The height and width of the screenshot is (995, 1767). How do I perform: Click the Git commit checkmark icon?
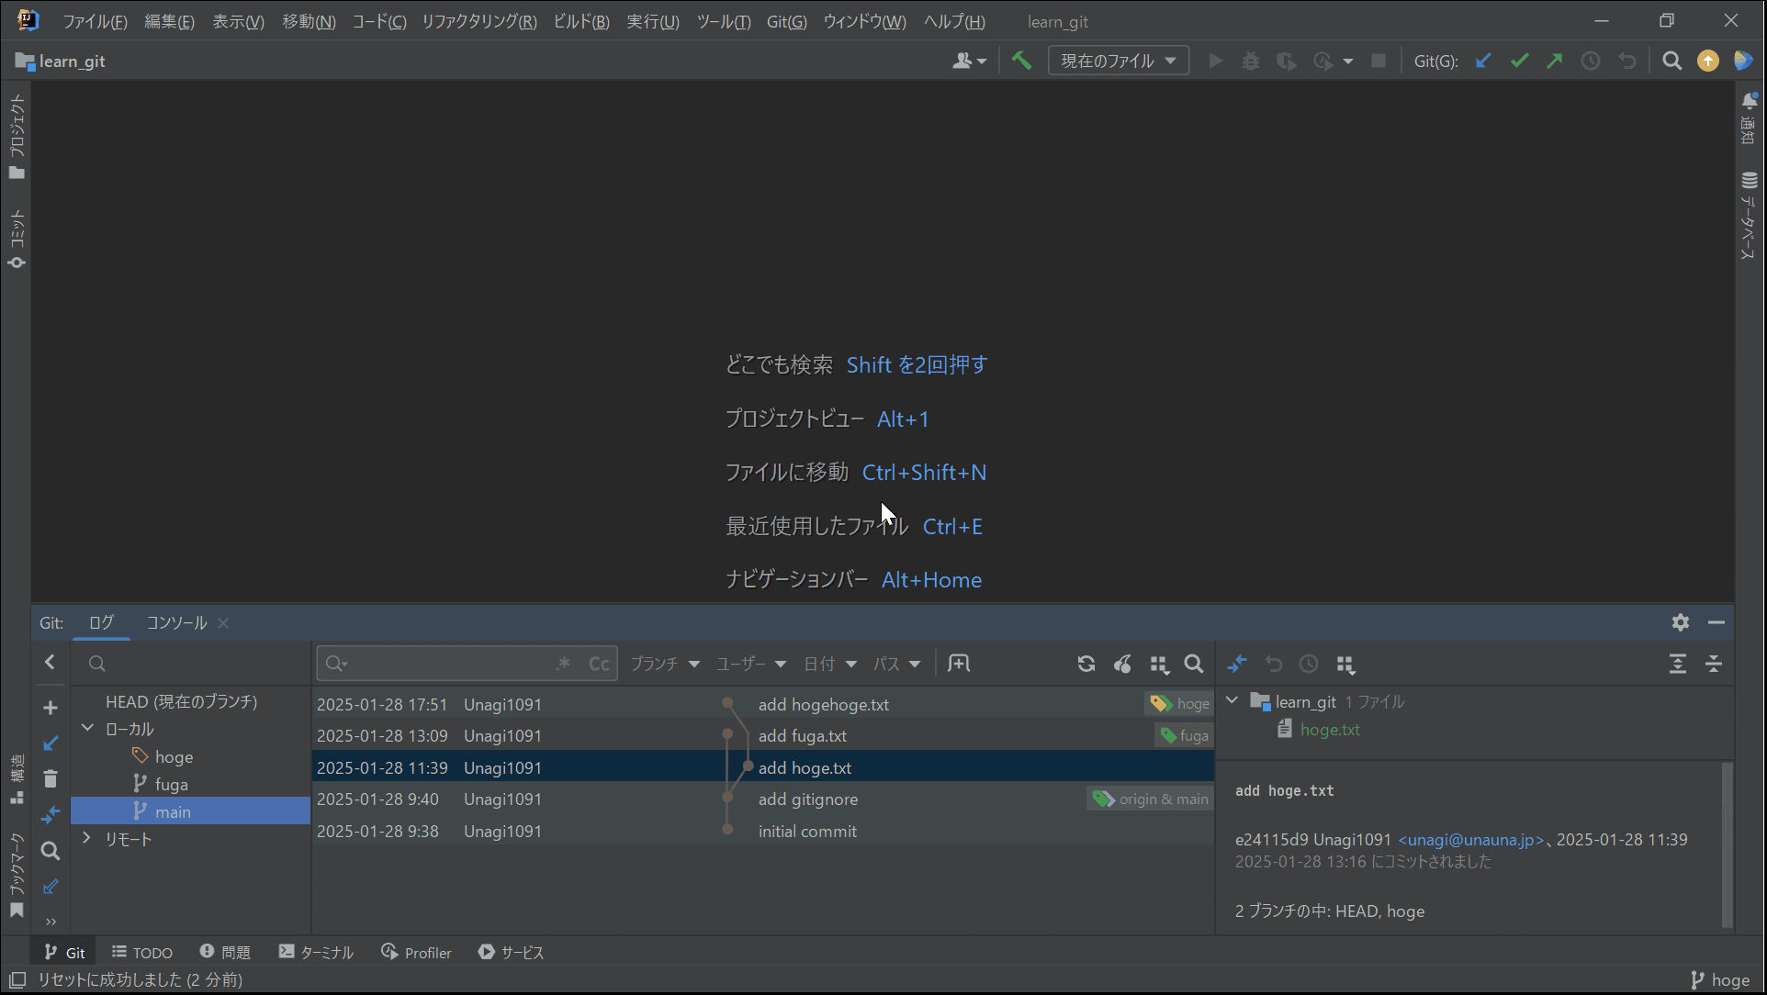click(x=1519, y=61)
